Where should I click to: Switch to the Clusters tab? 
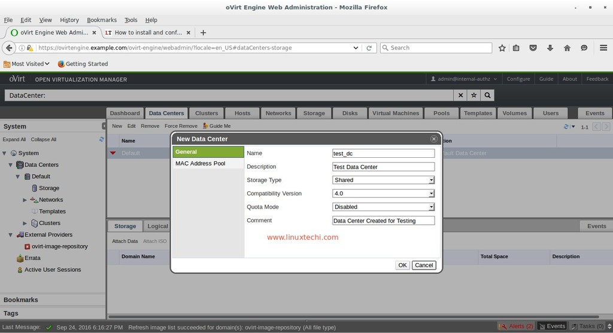207,113
